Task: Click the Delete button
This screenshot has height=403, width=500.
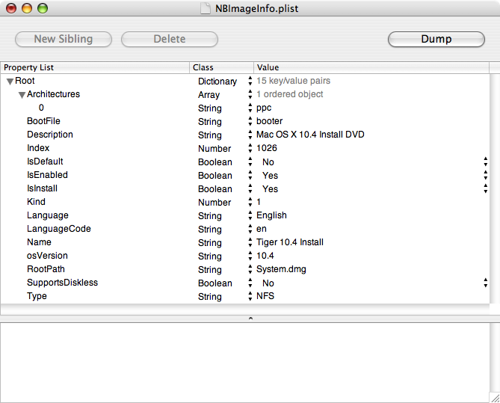Action: (170, 39)
